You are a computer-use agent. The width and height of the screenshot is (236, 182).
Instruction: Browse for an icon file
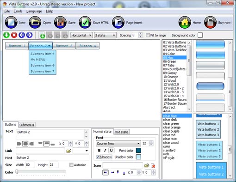click(147, 165)
